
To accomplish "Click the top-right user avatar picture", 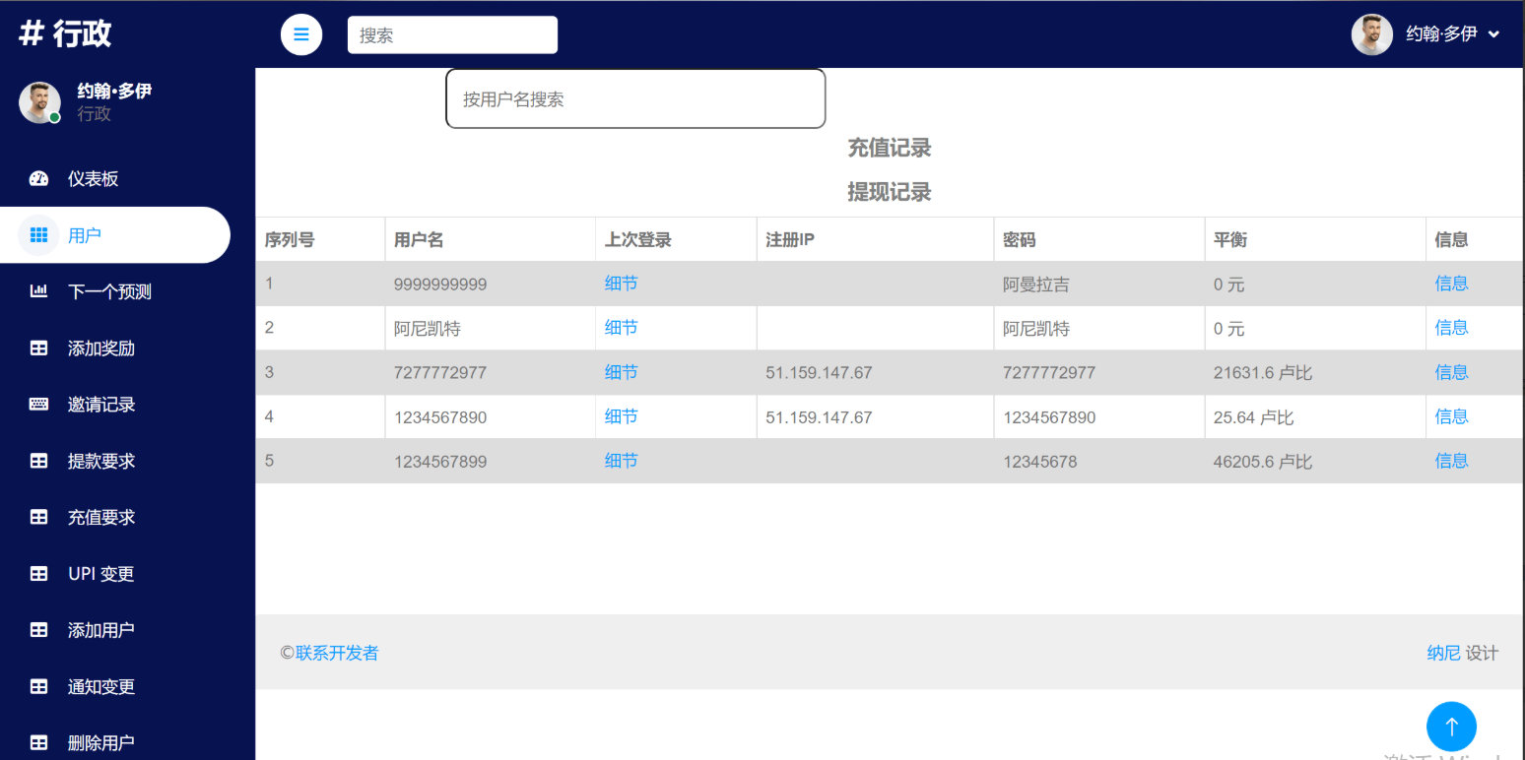I will coord(1371,34).
